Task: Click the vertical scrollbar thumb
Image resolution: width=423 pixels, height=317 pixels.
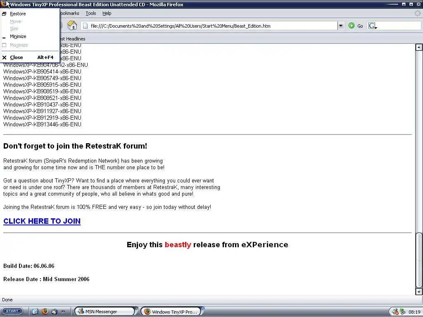Action: (419, 260)
